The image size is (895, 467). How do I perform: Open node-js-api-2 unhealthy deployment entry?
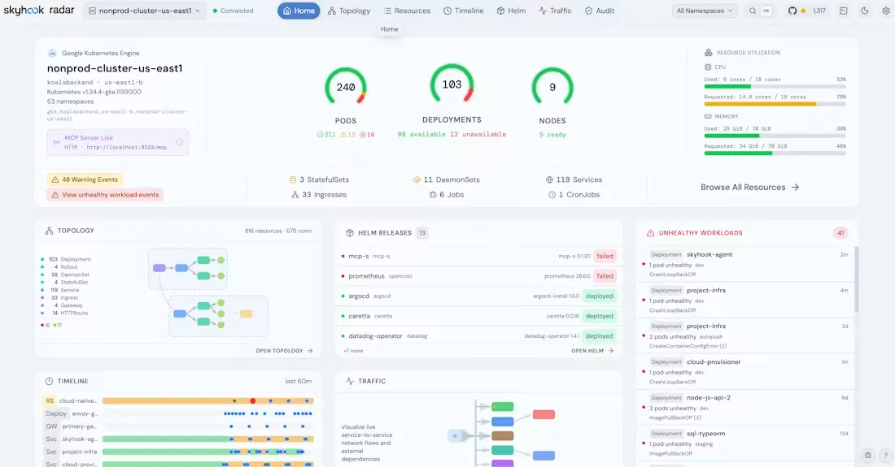pos(746,407)
